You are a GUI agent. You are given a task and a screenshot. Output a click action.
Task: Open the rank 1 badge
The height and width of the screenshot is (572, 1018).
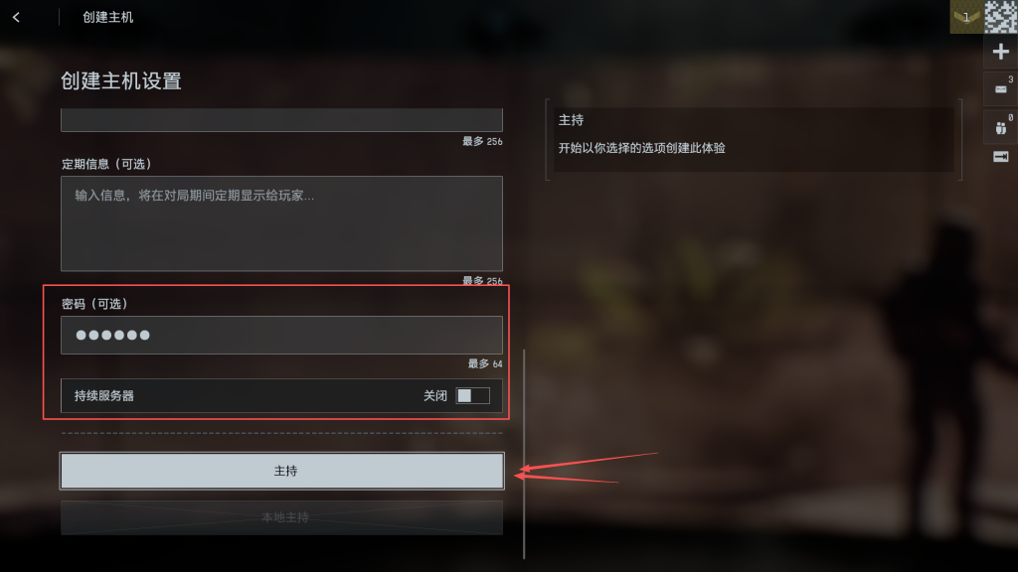[966, 17]
